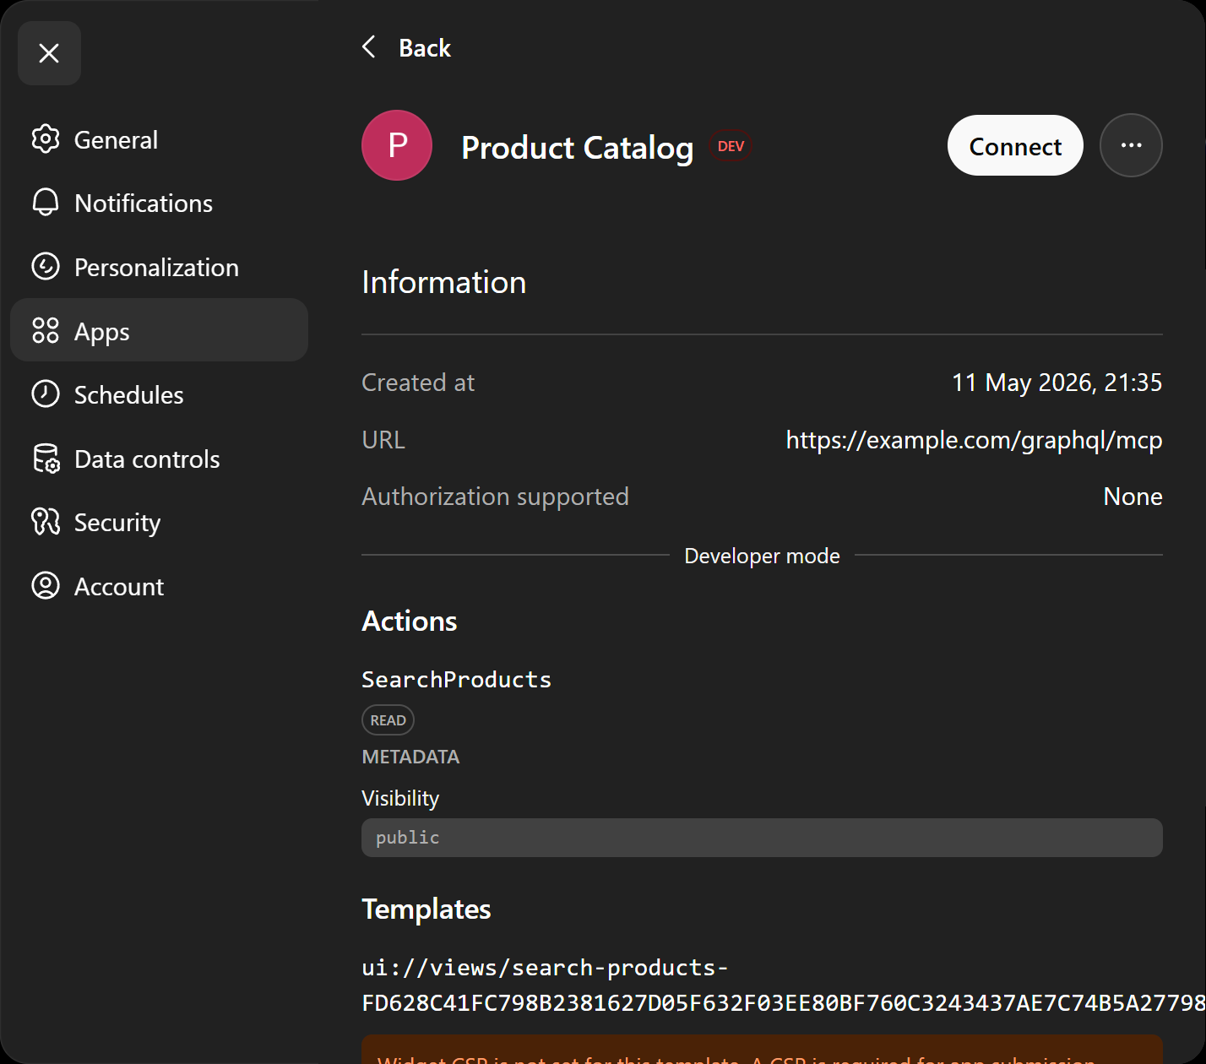Click the Apps grid icon

click(x=46, y=331)
